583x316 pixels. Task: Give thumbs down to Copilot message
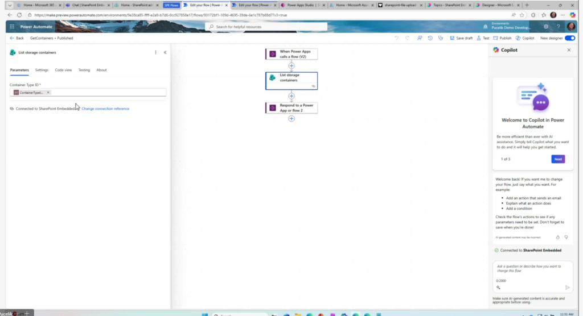(x=566, y=237)
